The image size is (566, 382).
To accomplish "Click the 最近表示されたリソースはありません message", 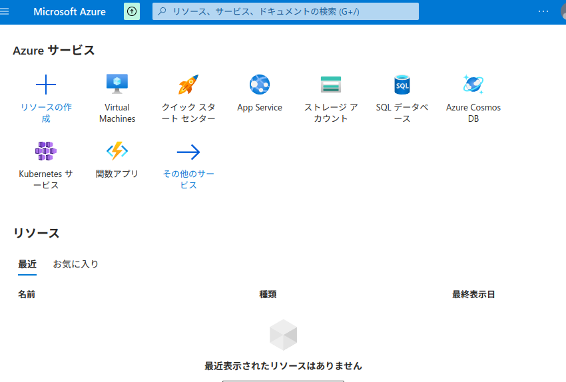I will pyautogui.click(x=284, y=366).
